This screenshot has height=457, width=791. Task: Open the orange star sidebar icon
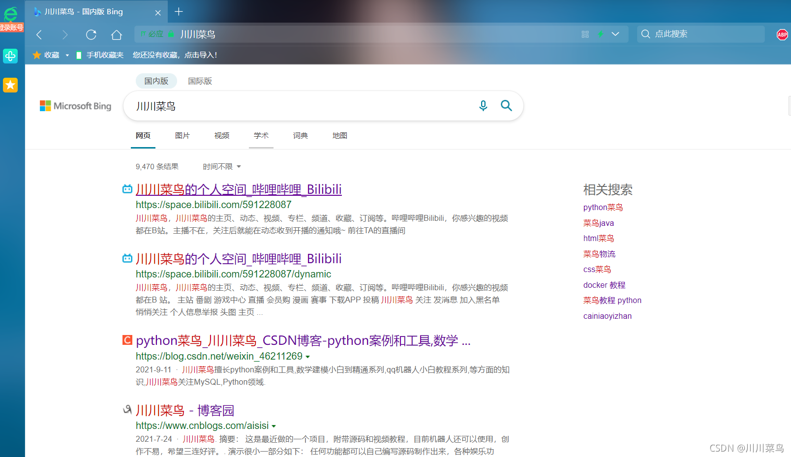click(10, 85)
